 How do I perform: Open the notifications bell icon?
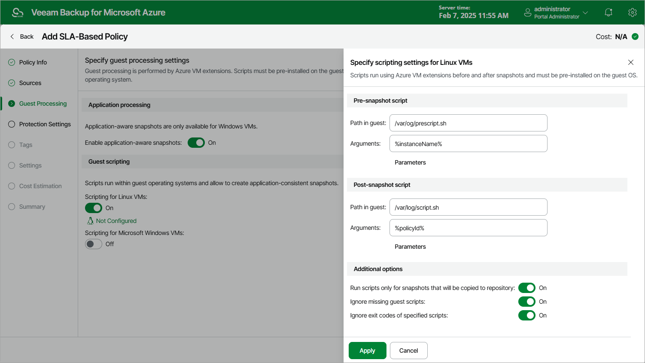point(608,12)
